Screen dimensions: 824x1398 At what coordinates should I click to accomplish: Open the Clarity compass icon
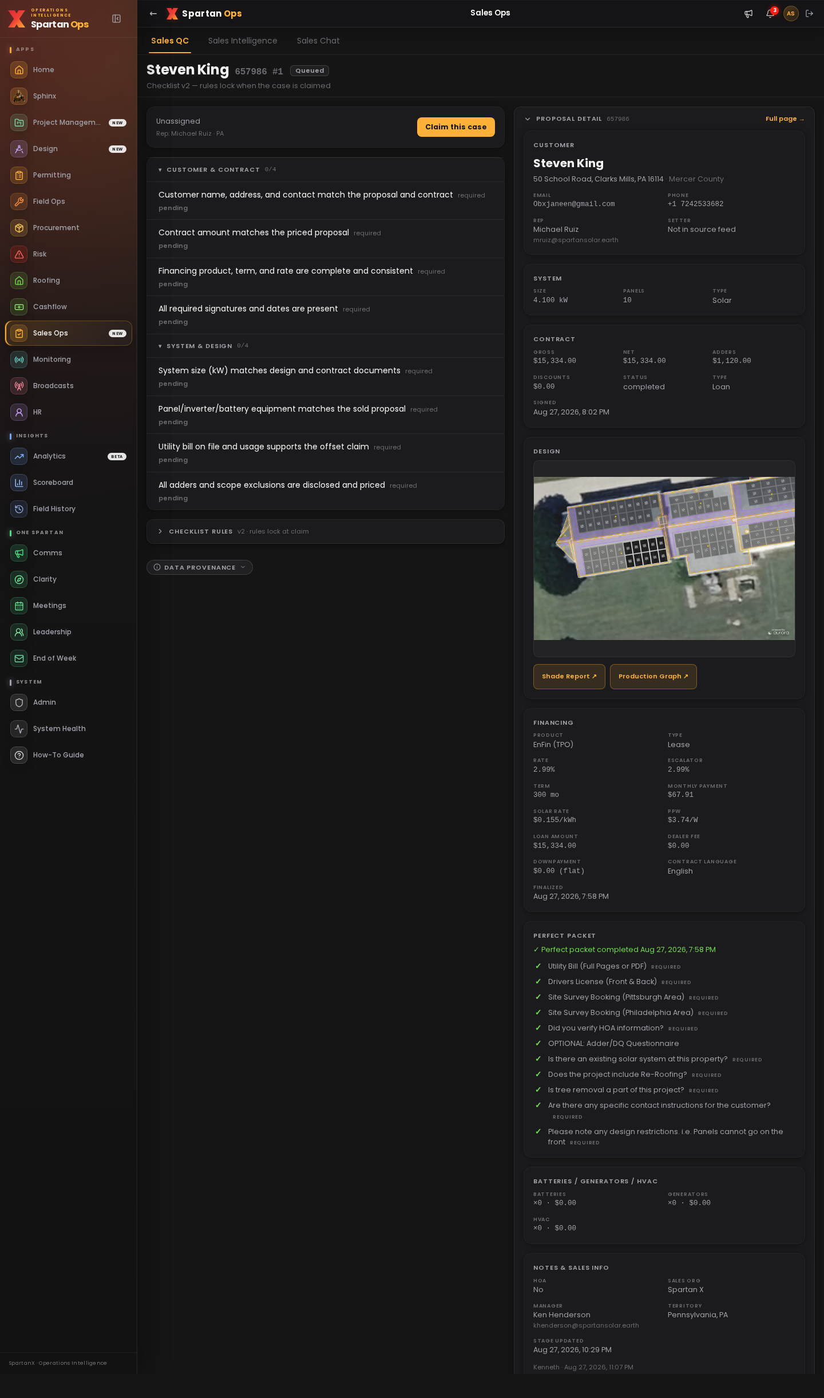[19, 579]
